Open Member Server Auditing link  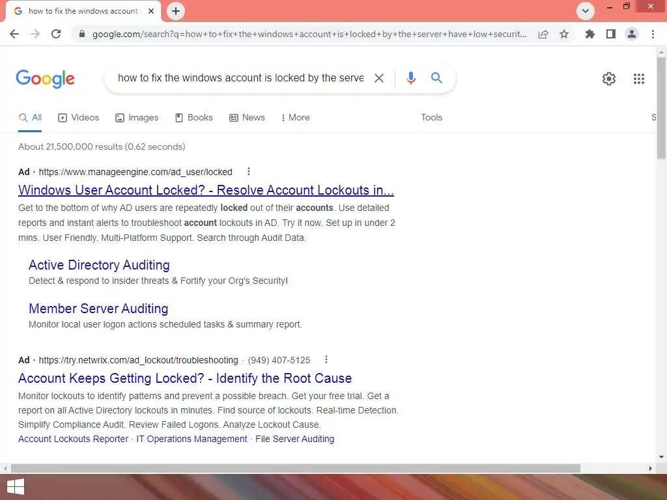[98, 309]
